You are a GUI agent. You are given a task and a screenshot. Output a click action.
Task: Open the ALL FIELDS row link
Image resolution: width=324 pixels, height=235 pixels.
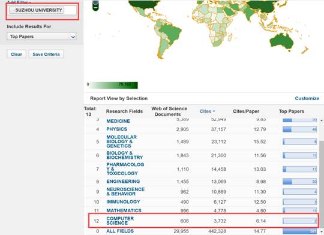point(120,231)
